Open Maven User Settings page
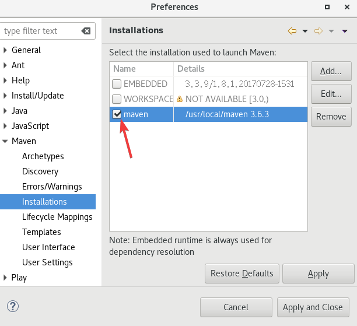Viewport: 357px width, 326px height. pos(47,262)
